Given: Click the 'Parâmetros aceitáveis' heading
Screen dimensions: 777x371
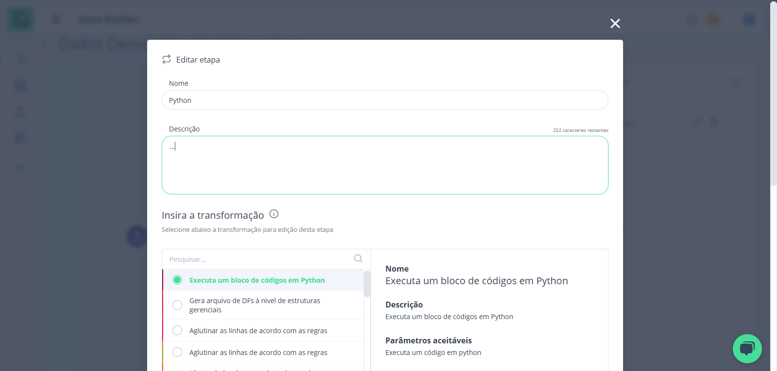Looking at the screenshot, I should (x=428, y=340).
